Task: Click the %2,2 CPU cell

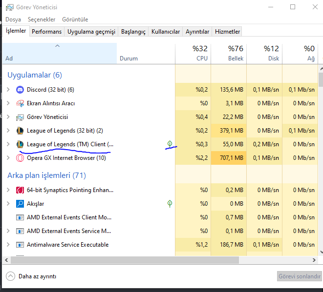Action: pyautogui.click(x=193, y=158)
